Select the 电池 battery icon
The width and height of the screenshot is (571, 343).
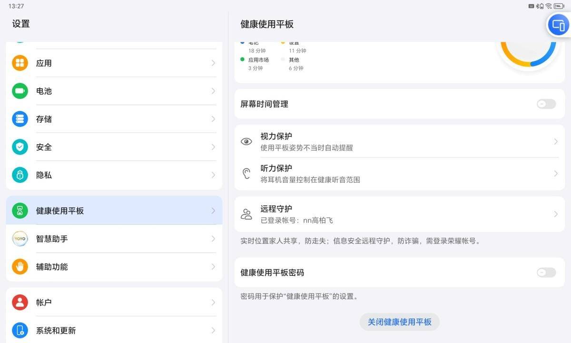tap(20, 91)
